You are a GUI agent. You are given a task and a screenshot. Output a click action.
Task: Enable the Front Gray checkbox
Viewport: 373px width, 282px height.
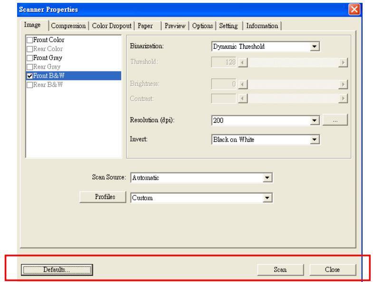click(x=30, y=58)
